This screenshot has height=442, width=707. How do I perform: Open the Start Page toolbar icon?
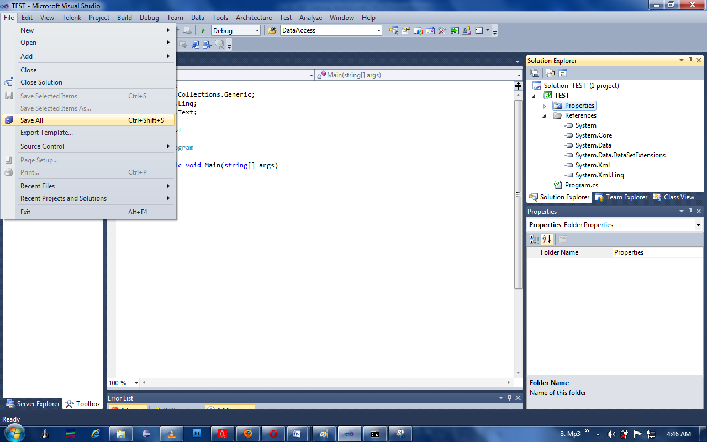(x=455, y=31)
